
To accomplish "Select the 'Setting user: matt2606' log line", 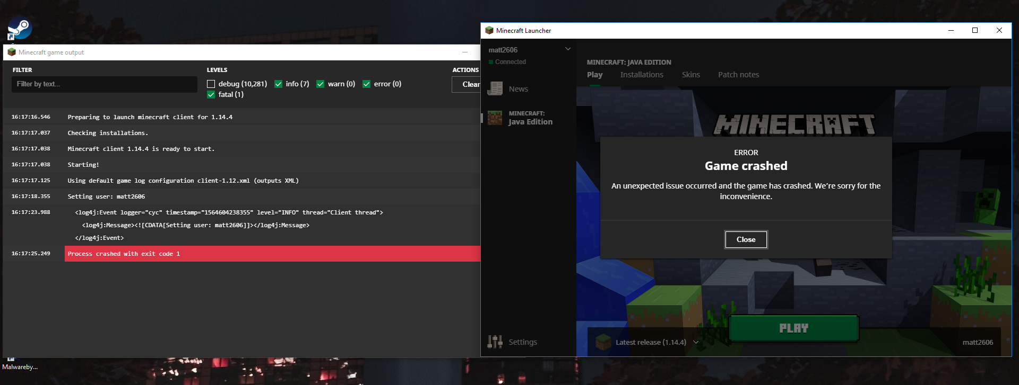I will [x=106, y=196].
